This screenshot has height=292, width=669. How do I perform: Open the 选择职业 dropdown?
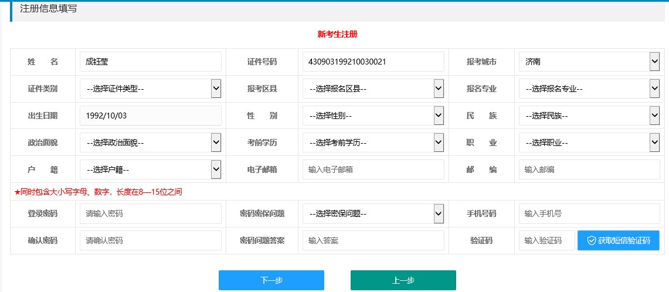coord(589,142)
